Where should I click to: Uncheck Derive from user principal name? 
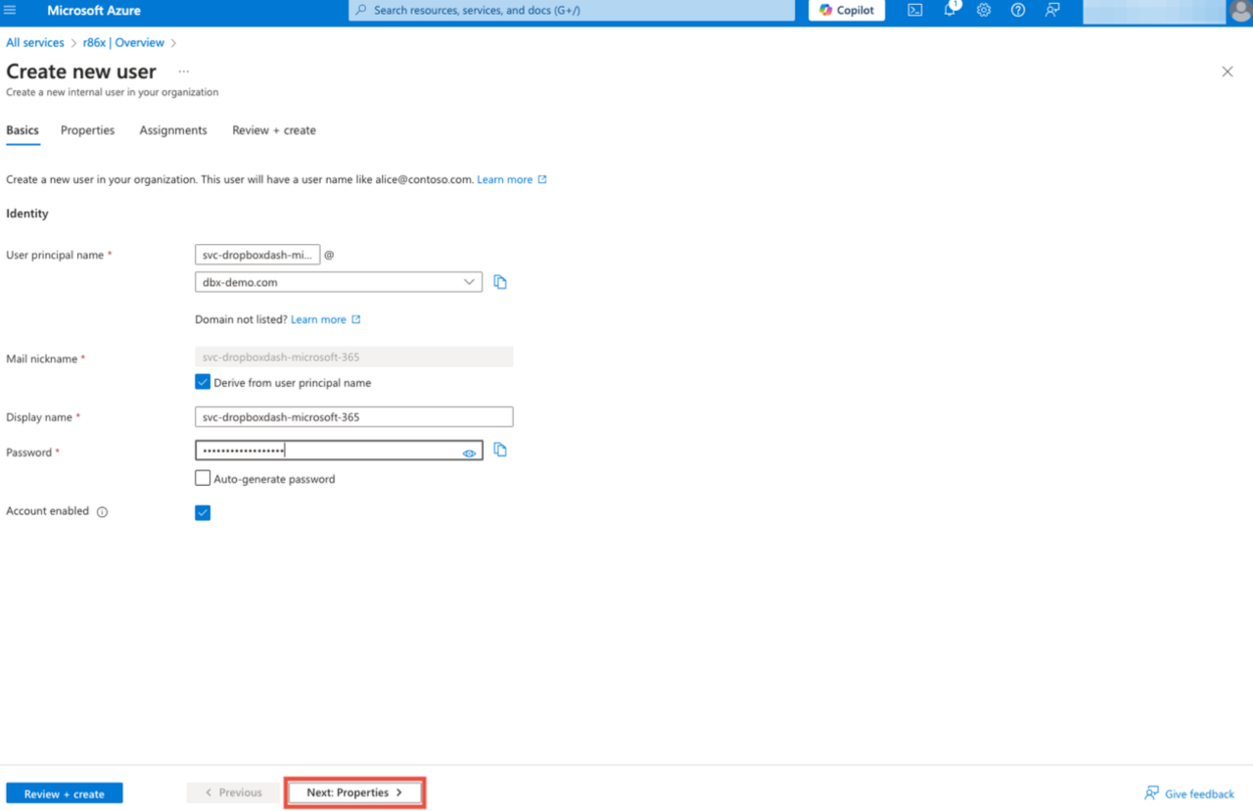click(203, 382)
